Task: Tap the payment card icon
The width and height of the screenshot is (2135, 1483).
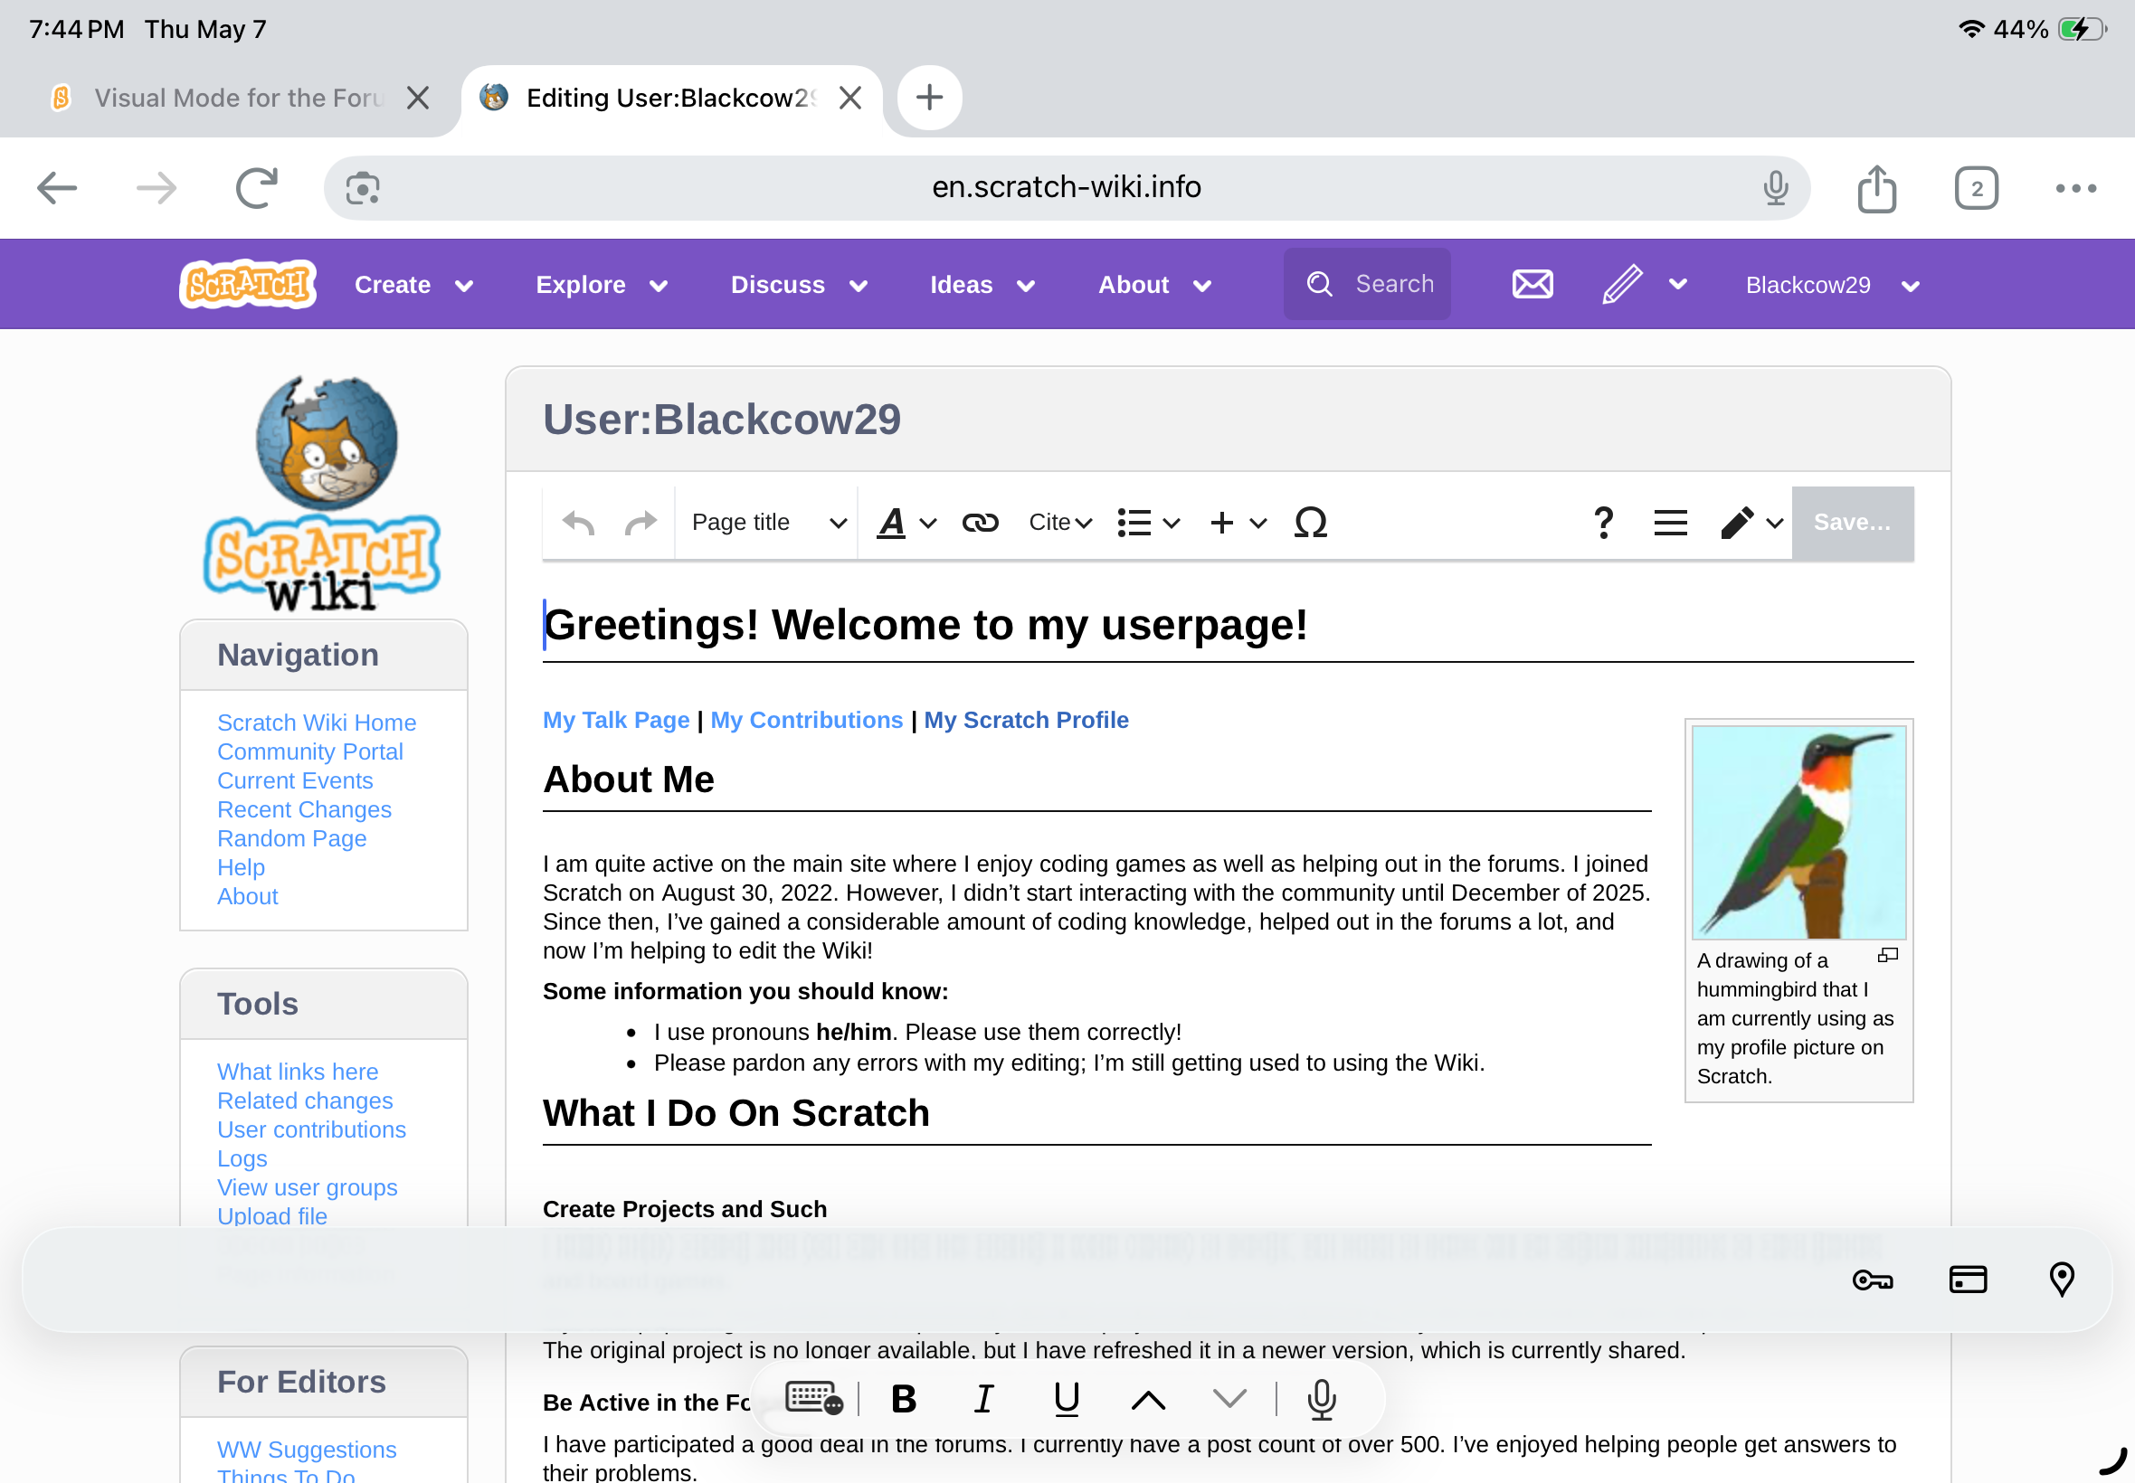Action: 1968,1280
